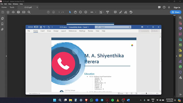Click the Acrobat save file icon
Viewport: 183px width, 103px height.
(x=3, y=12)
